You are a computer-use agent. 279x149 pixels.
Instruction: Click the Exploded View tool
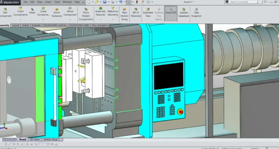click(148, 13)
